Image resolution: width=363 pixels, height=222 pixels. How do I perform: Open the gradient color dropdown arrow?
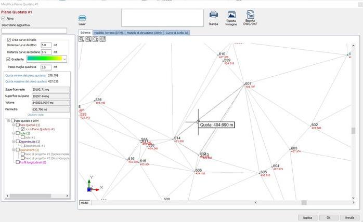click(x=64, y=59)
